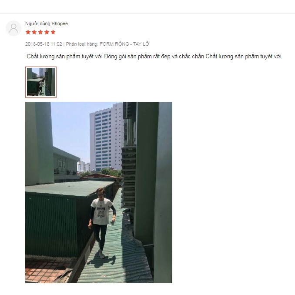
Task: Click the white high-rise building in photo
Action: click(107, 137)
